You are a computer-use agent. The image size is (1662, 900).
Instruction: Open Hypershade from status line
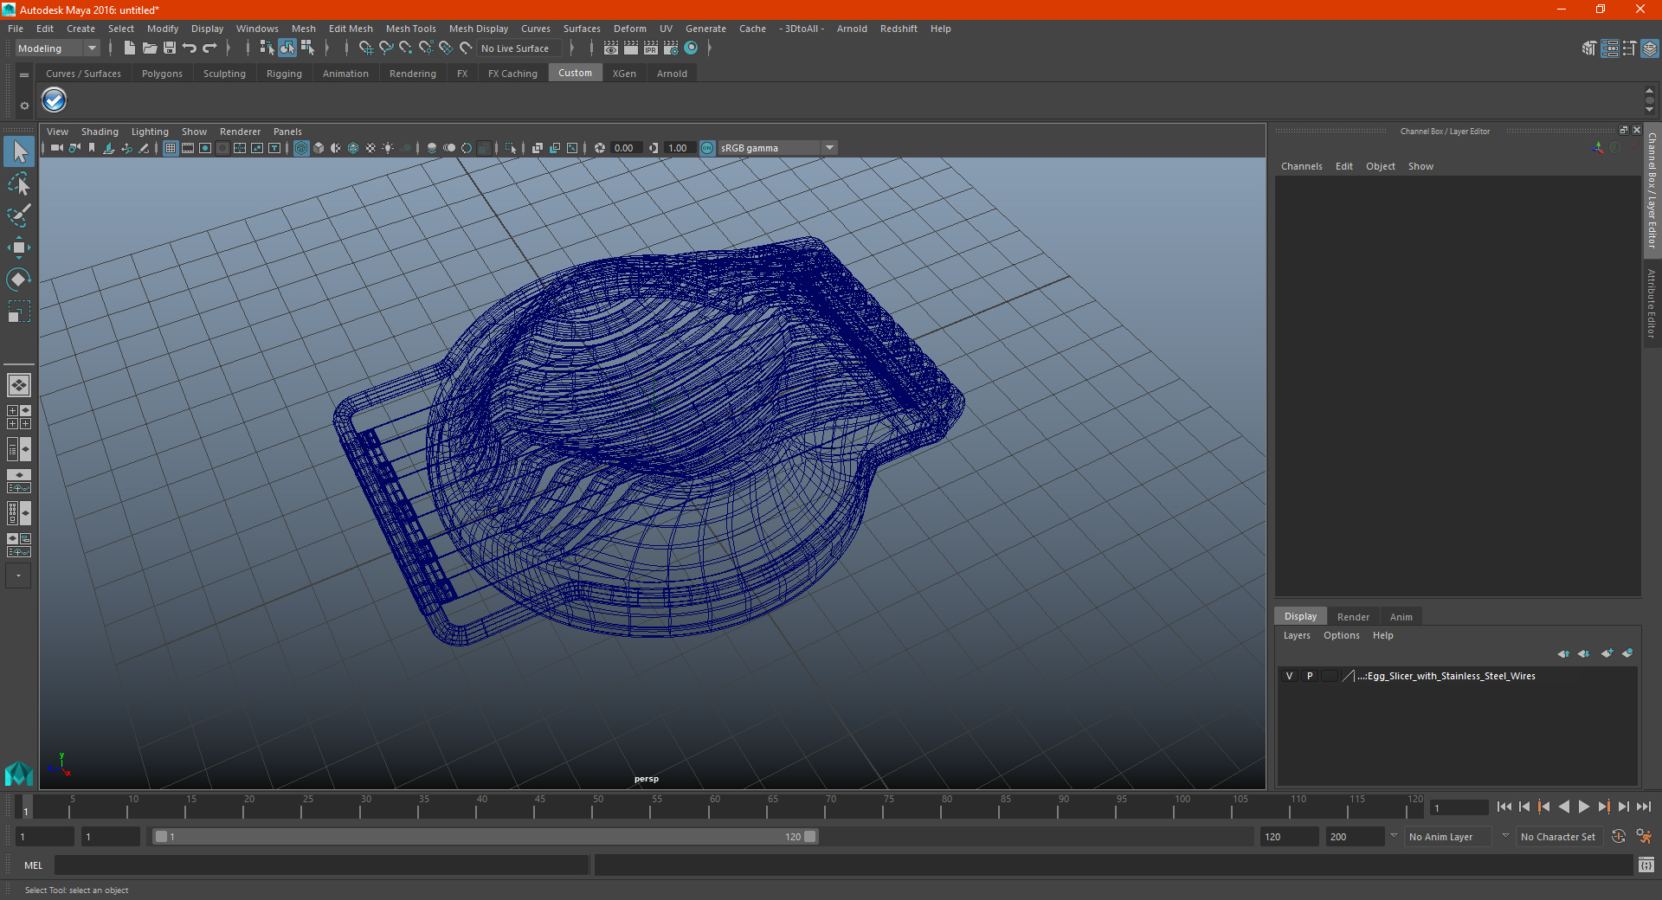pyautogui.click(x=691, y=48)
